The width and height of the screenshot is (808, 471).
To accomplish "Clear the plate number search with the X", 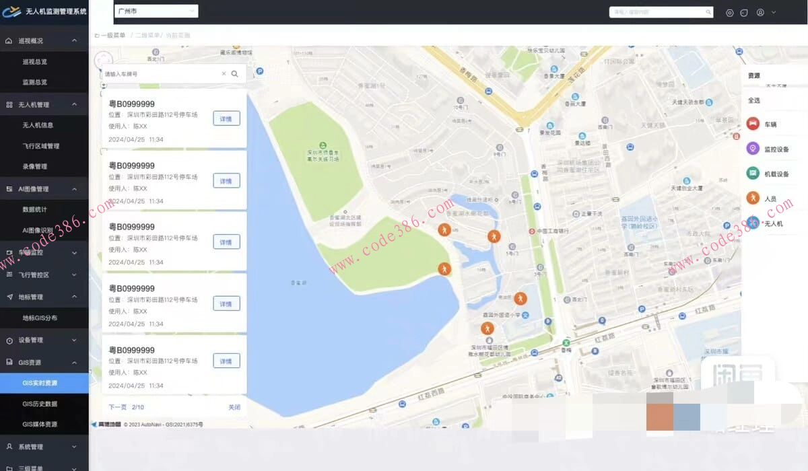I will [x=224, y=74].
